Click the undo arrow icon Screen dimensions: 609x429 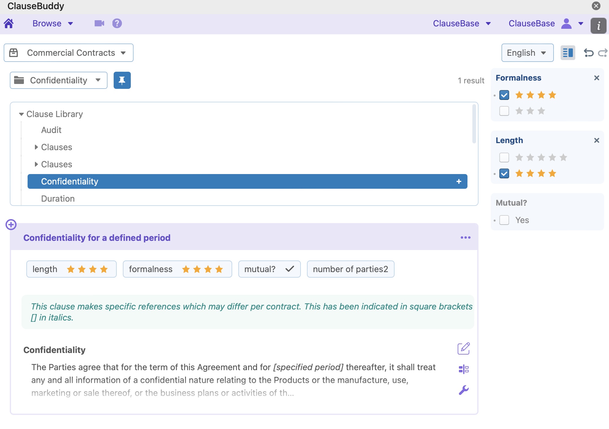588,53
